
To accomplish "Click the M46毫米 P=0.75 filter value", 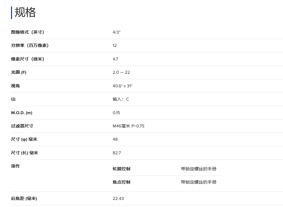I will (128, 126).
